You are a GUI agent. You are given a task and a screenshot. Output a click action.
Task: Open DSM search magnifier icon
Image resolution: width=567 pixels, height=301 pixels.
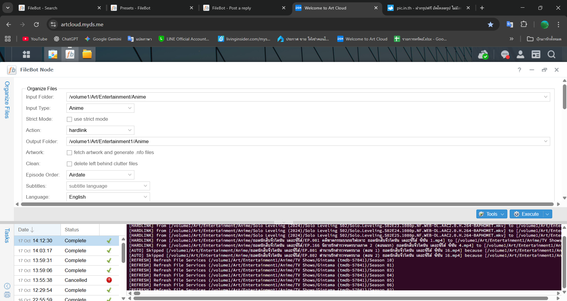click(551, 55)
